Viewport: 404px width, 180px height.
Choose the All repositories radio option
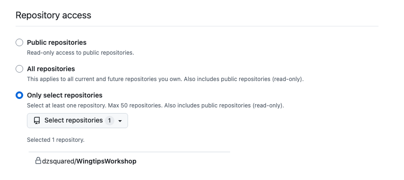pos(19,69)
